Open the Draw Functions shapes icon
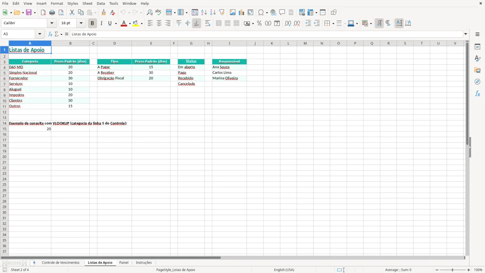The height and width of the screenshot is (273, 485). [x=333, y=13]
